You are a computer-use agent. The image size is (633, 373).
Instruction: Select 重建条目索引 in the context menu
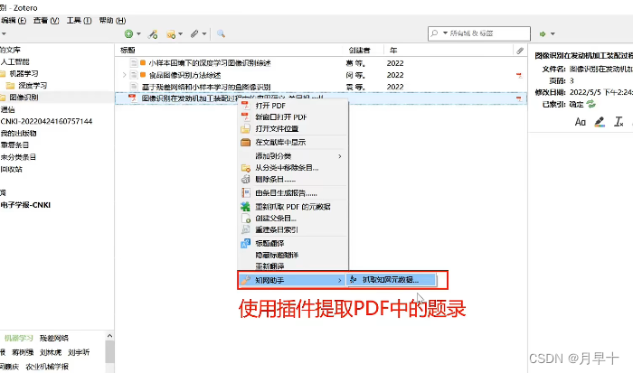[x=293, y=229]
